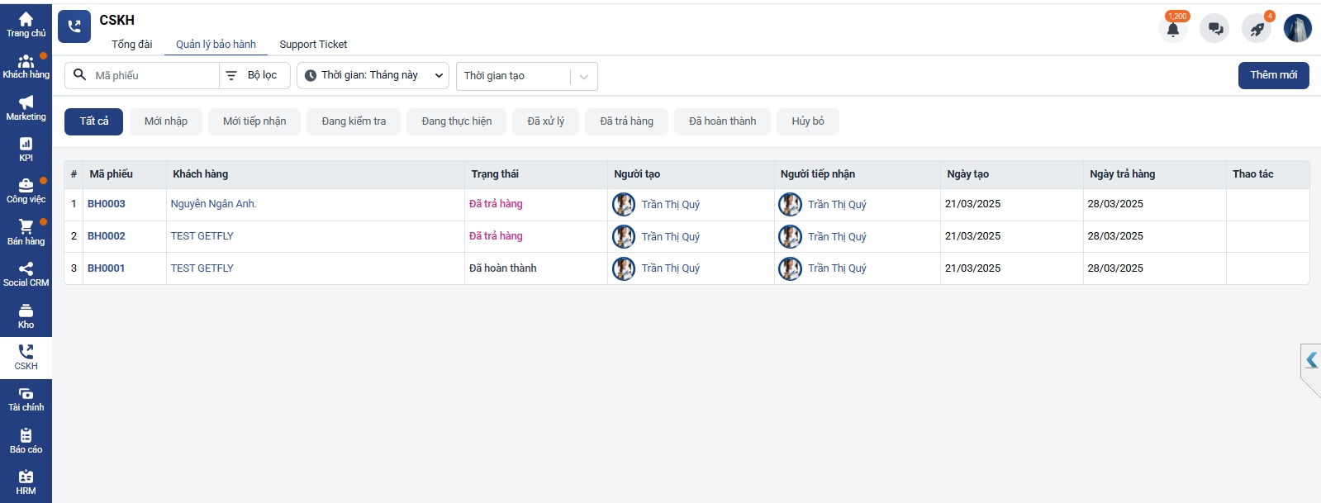Screen dimensions: 1321x503
Task: Open KPI sidebar module
Action: [26, 149]
